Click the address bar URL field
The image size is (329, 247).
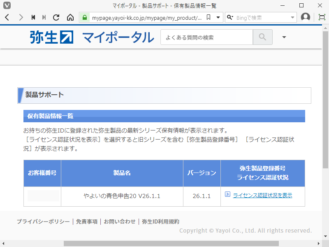(147, 18)
